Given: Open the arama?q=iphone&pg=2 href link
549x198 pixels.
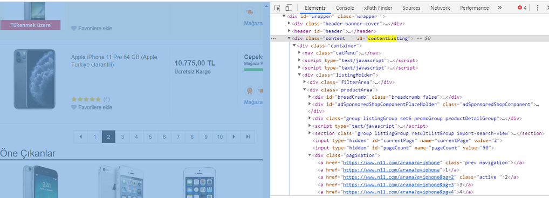Looking at the screenshot, I should pyautogui.click(x=399, y=177).
